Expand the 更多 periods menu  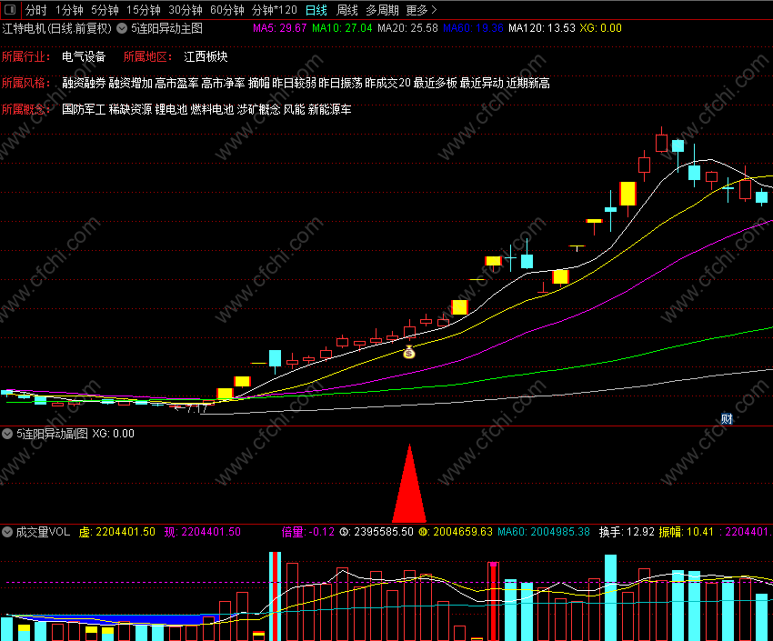[421, 10]
